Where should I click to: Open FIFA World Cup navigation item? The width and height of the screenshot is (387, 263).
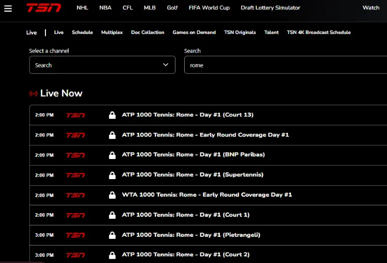[x=209, y=8]
